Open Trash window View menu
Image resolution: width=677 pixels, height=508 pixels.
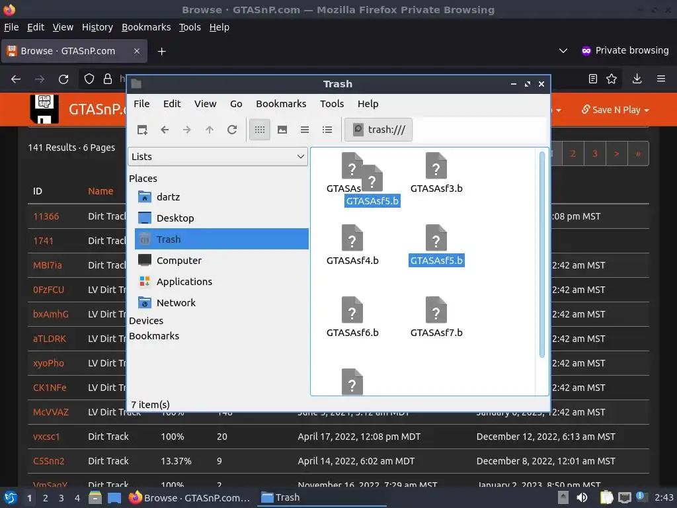(205, 104)
